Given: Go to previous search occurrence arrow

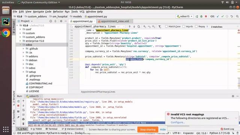Looking at the screenshot, I should [x=130, y=27].
